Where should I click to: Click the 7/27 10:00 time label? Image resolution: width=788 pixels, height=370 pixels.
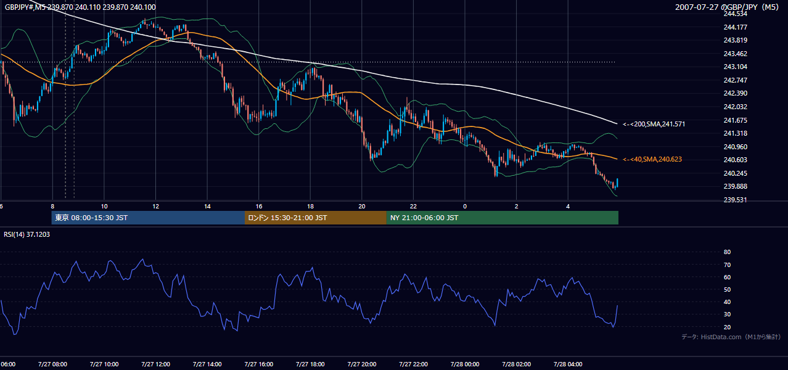point(104,364)
